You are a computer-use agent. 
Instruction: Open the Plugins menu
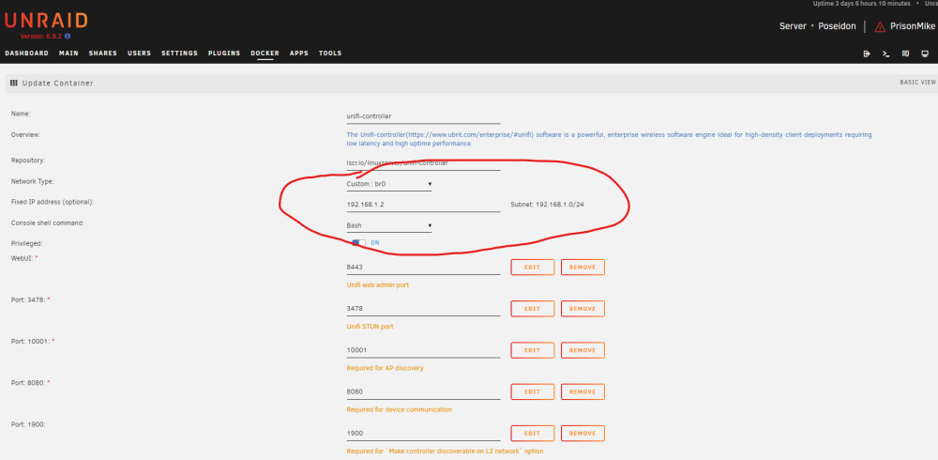[224, 54]
